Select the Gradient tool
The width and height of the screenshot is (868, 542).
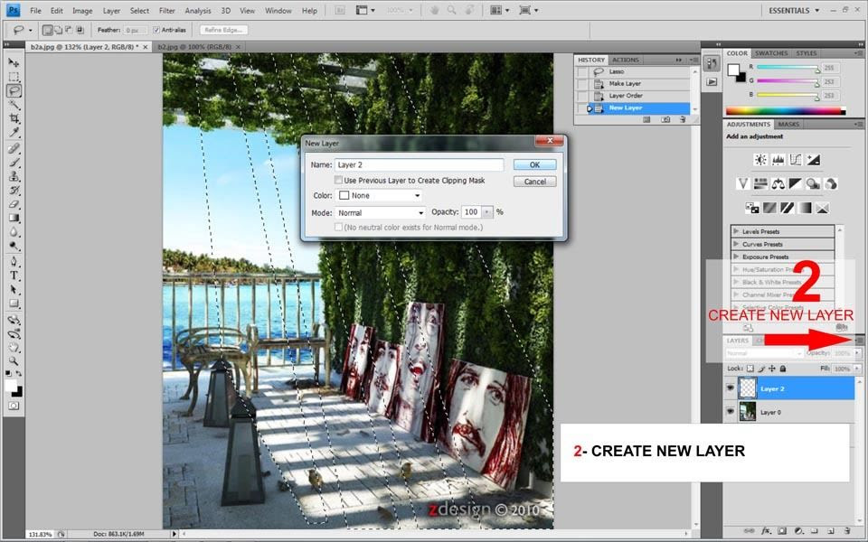pos(14,218)
